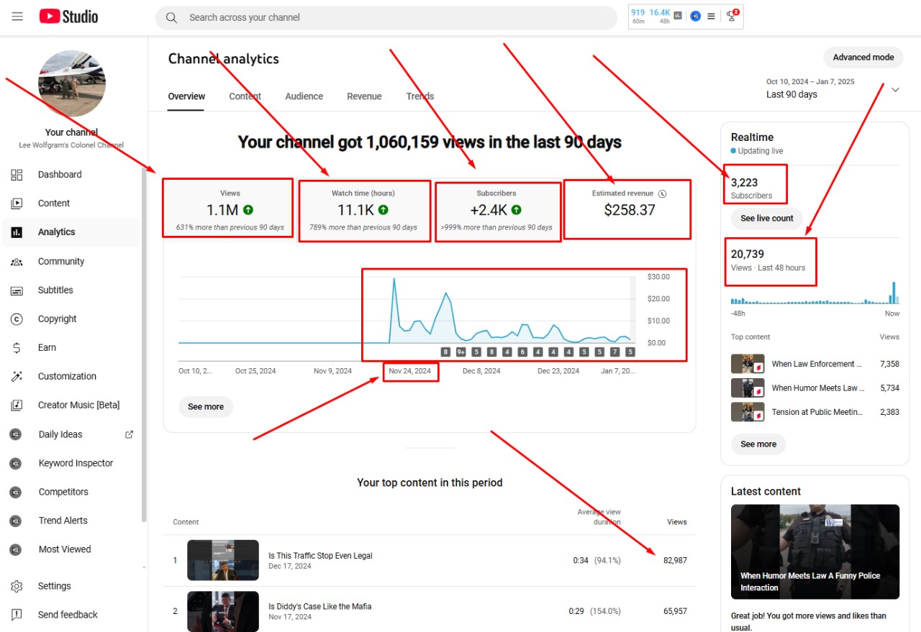Click the YouTube Studio logo
Screen dimensions: 921x632
(68, 17)
